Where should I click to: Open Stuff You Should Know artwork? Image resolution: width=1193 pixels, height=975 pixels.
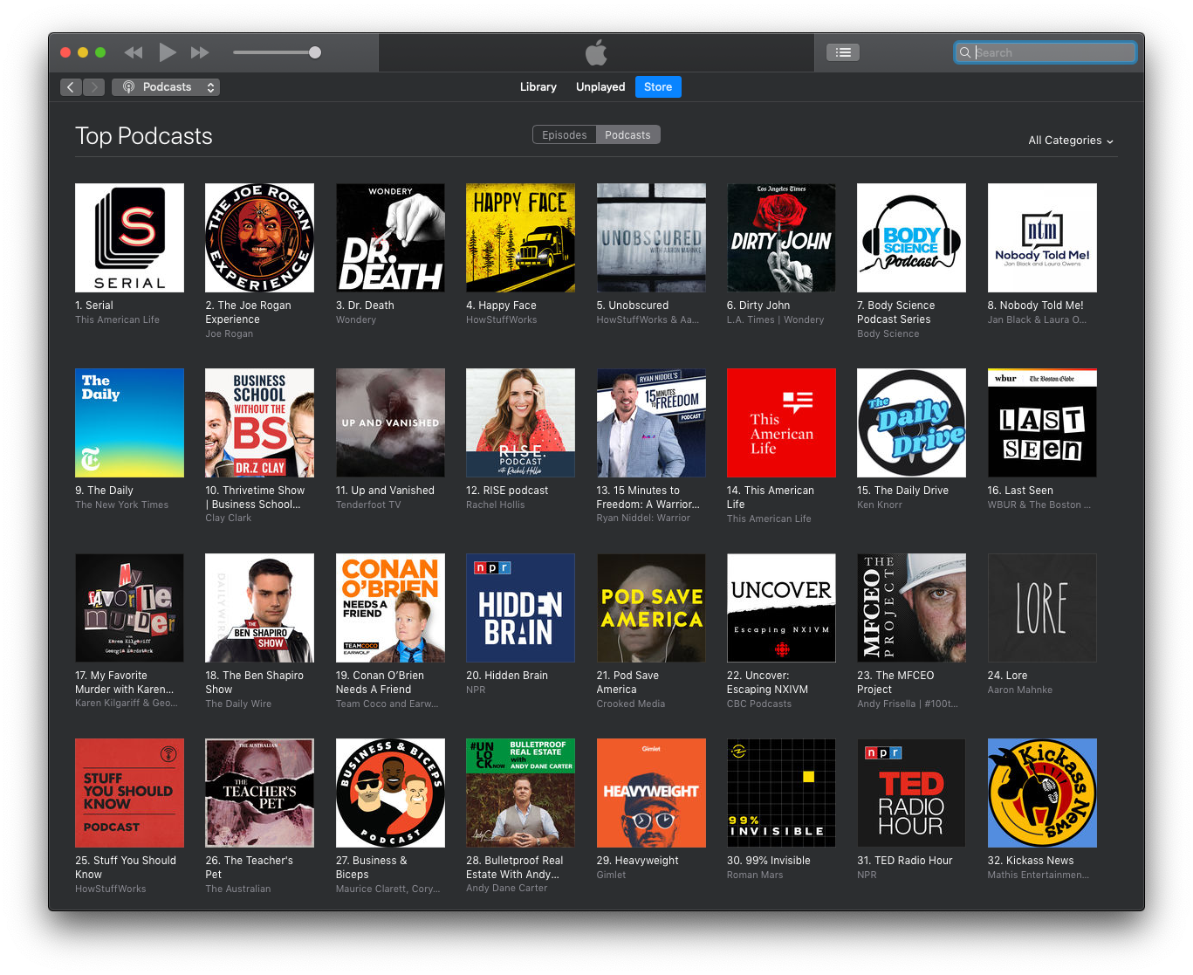129,793
